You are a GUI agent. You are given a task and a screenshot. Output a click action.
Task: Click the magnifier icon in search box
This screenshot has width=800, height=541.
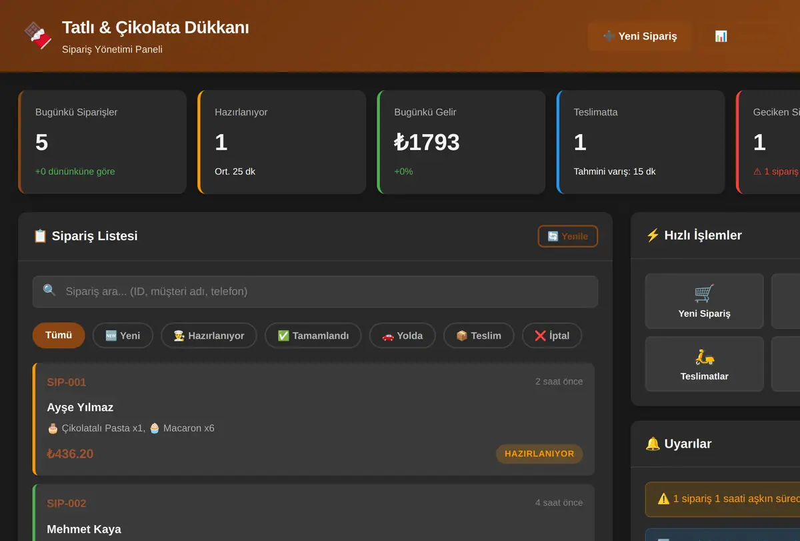(49, 291)
